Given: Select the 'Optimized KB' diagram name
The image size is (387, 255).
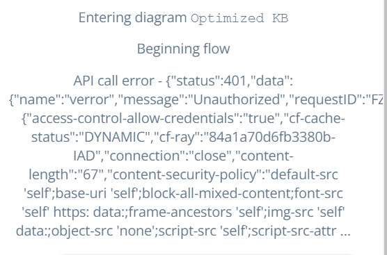Looking at the screenshot, I should (239, 19).
